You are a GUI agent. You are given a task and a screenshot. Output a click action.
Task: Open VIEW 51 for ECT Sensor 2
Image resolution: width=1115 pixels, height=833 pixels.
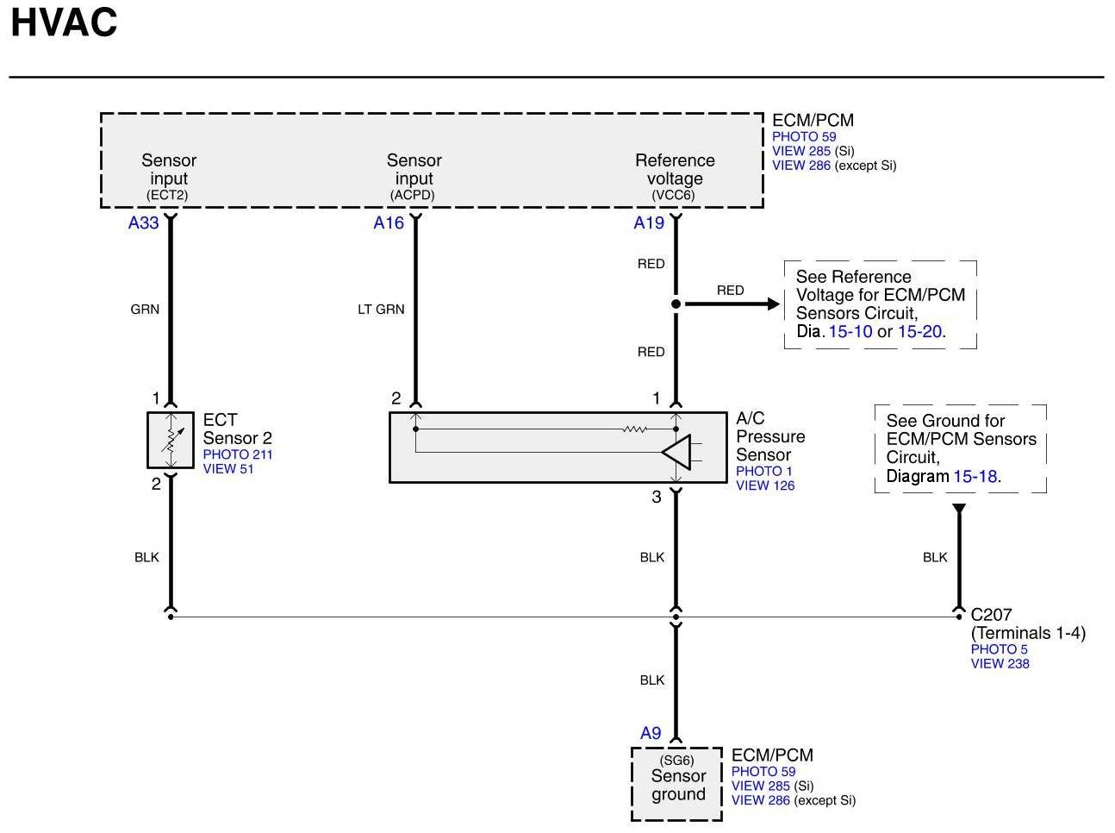click(x=228, y=469)
